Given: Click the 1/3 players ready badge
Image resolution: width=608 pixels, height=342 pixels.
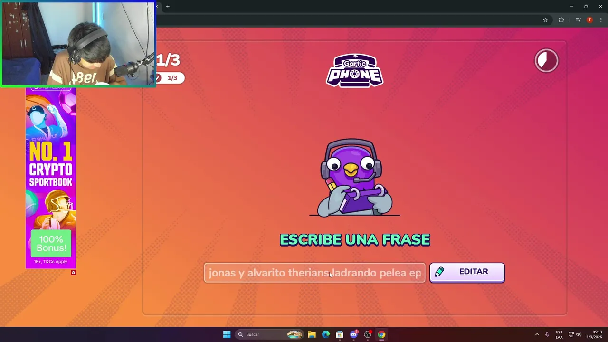Looking at the screenshot, I should click(x=170, y=78).
